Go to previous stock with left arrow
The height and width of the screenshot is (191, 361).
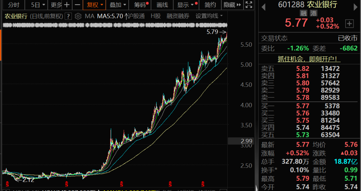pyautogui.click(x=264, y=7)
